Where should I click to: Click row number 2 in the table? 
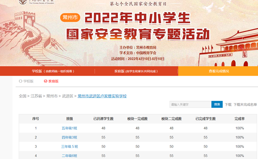tap(36, 137)
